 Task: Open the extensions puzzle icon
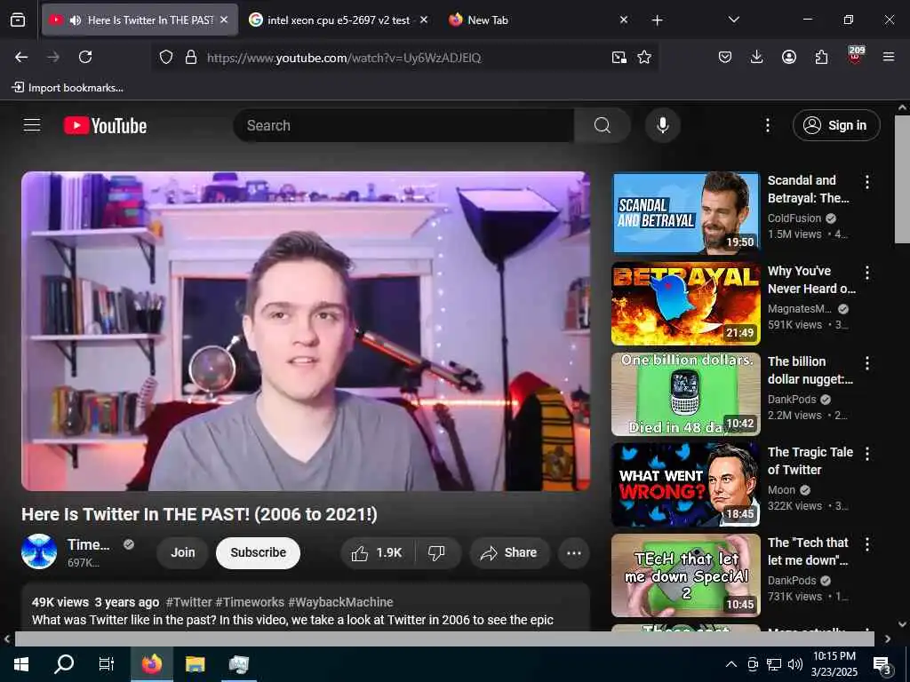(821, 57)
